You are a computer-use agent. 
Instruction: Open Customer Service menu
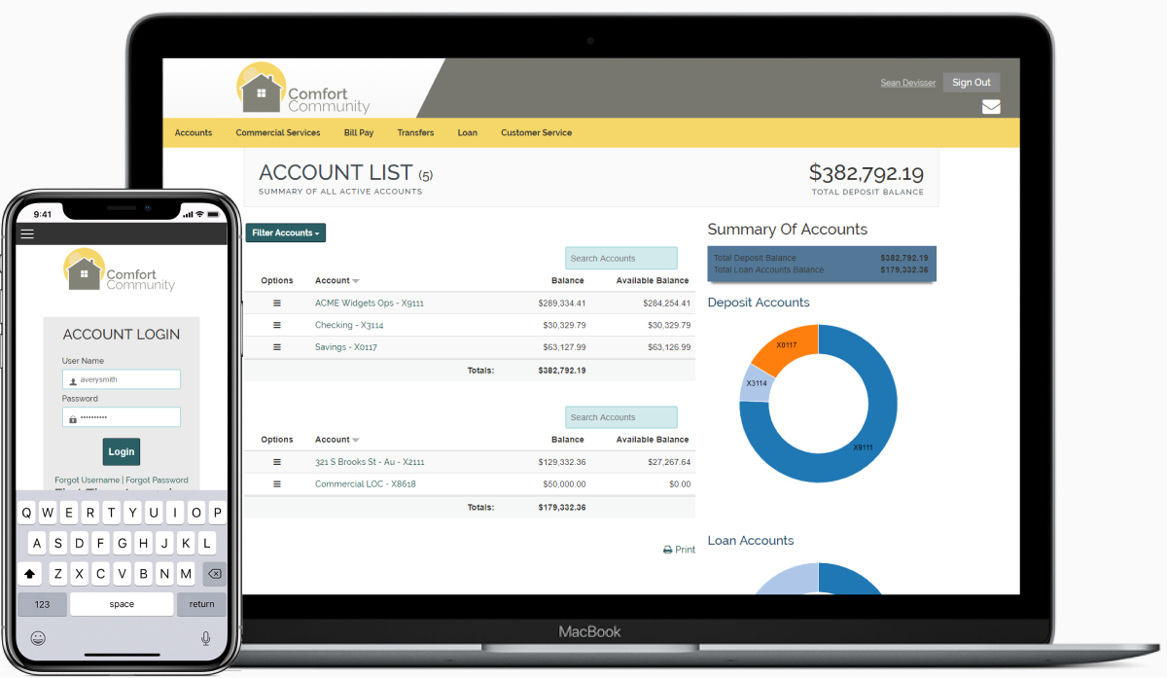click(537, 132)
